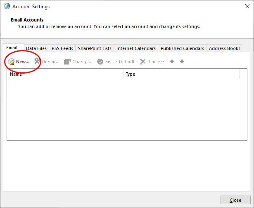Click the Set as Default checkmark icon
The height and width of the screenshot is (208, 254).
[100, 62]
